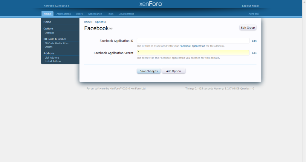Edit the Facebook Application Secret option

pyautogui.click(x=254, y=53)
